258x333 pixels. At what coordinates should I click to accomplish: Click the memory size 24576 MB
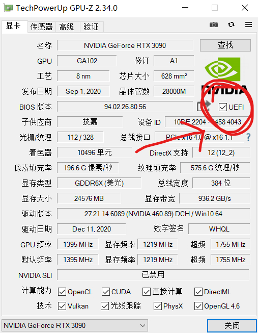coord(89,198)
